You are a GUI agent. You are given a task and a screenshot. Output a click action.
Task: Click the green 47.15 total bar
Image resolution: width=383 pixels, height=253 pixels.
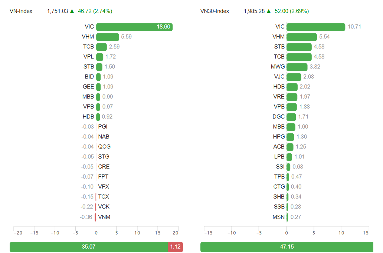(x=287, y=247)
